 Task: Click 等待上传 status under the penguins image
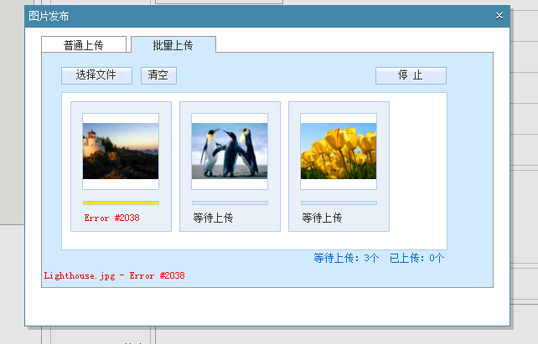coord(213,218)
